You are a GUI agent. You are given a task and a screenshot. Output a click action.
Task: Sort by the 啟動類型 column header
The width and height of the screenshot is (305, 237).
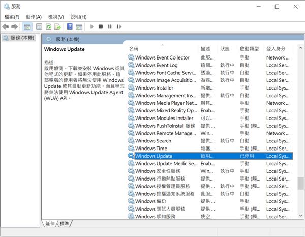tap(250, 49)
